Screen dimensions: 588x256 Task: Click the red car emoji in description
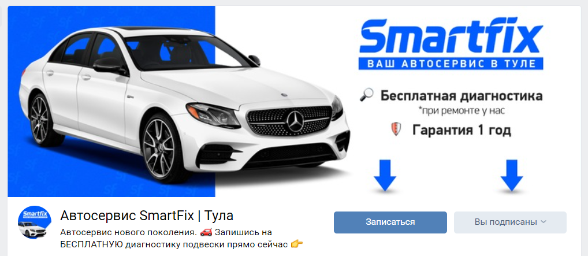206,233
